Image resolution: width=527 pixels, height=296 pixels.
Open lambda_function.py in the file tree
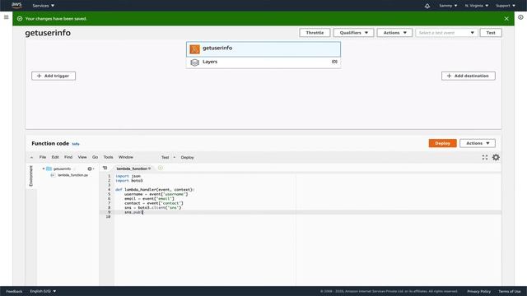[x=72, y=175]
